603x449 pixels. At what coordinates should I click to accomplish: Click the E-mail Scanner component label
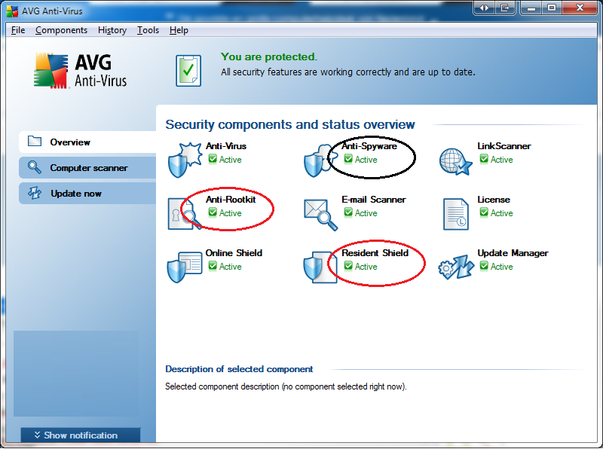(x=374, y=200)
